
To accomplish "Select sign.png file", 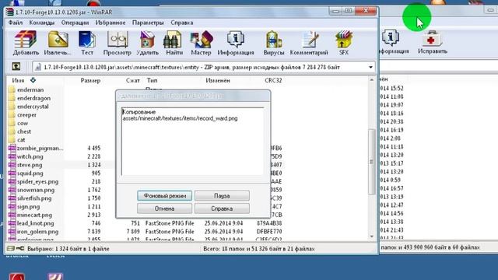I will tap(24, 207).
